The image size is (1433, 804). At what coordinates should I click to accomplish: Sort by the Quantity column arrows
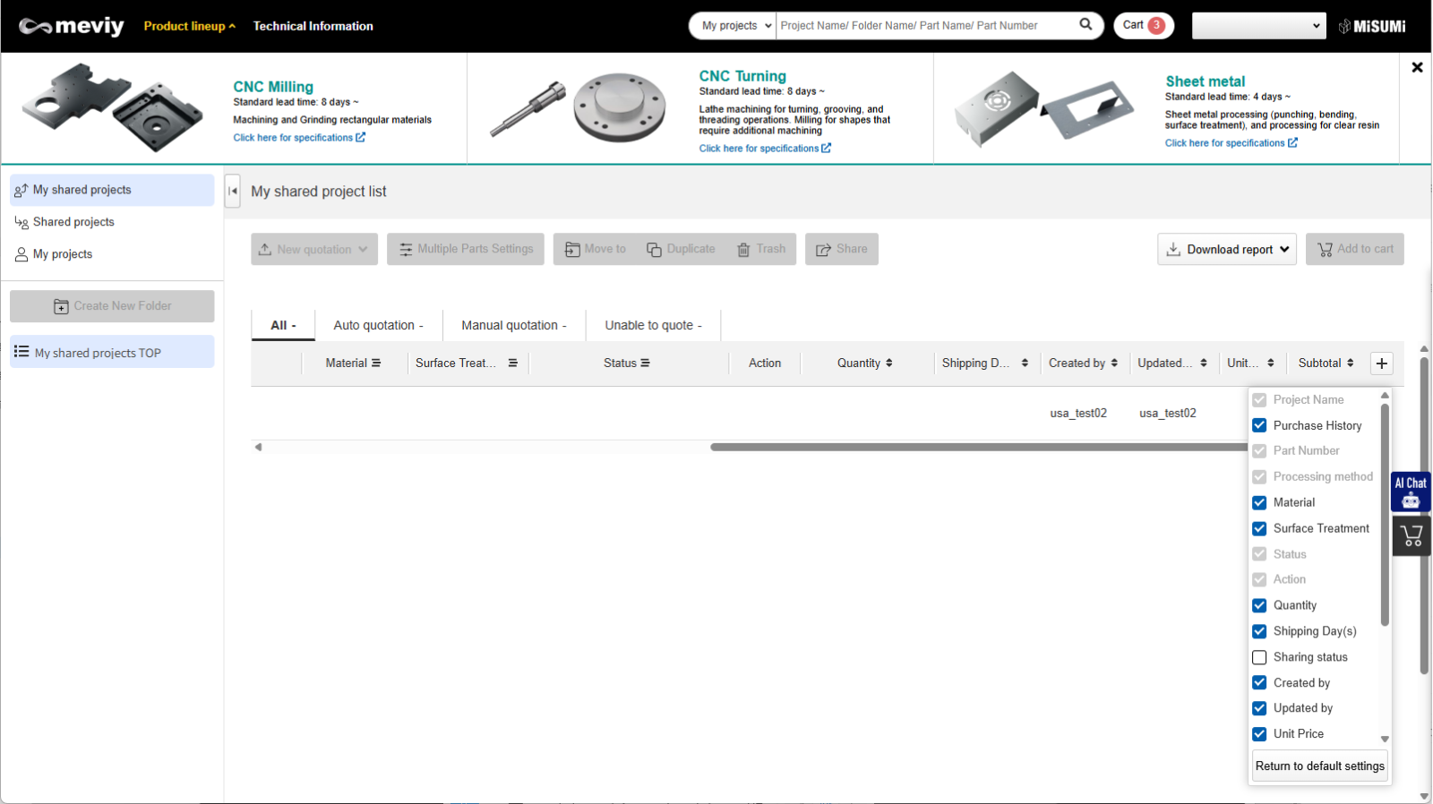pos(888,364)
